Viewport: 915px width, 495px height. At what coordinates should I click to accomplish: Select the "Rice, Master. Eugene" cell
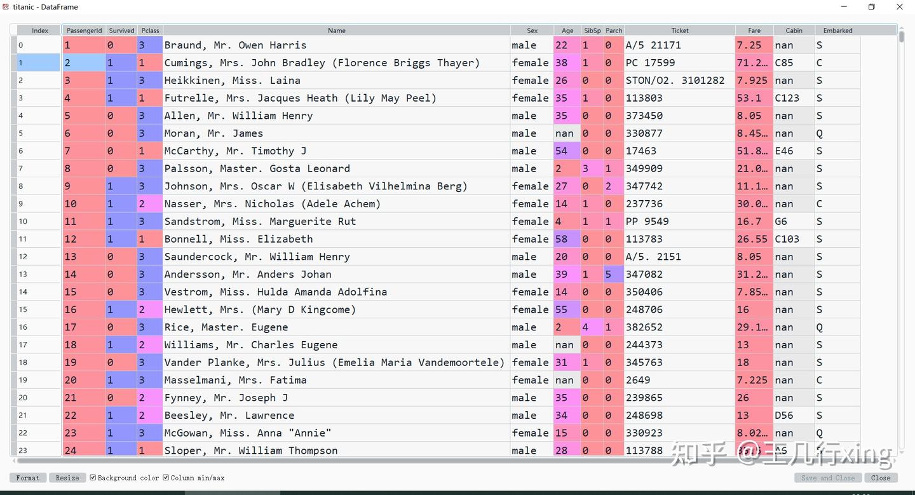point(337,327)
